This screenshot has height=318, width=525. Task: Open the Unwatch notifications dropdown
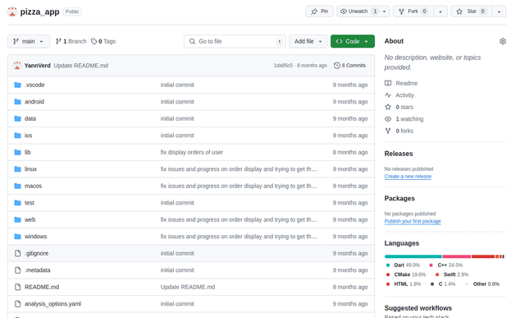[x=363, y=12]
